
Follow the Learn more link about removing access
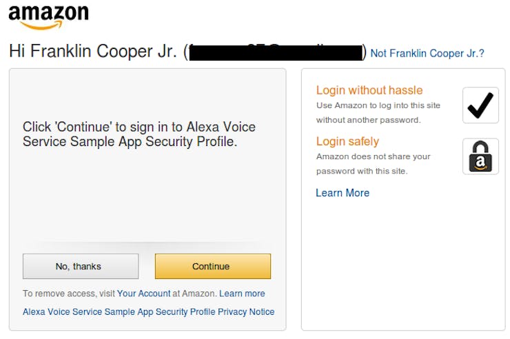coord(242,294)
